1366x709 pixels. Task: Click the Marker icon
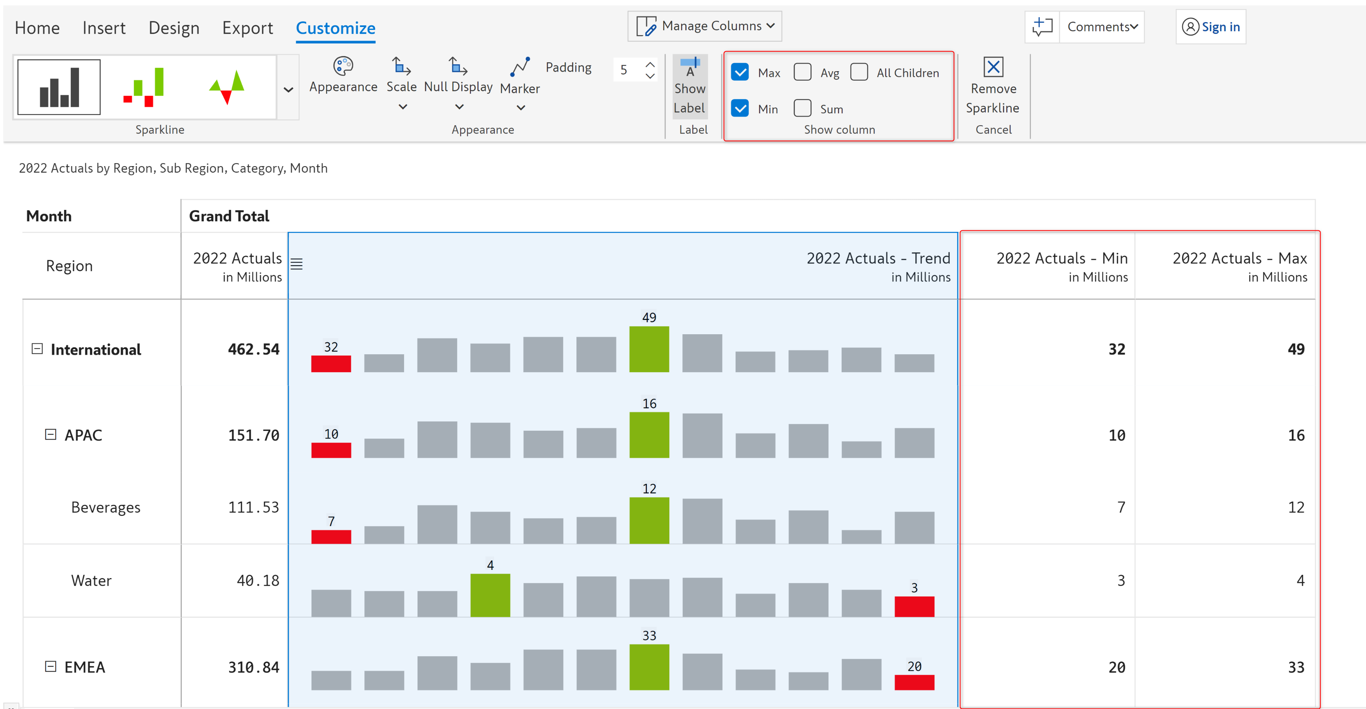point(520,67)
